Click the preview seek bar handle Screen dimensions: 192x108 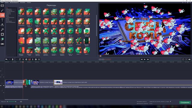pos(100,56)
